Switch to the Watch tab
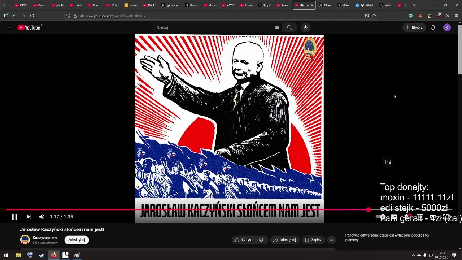Image resolution: width=462 pixels, height=260 pixels. coord(365,5)
